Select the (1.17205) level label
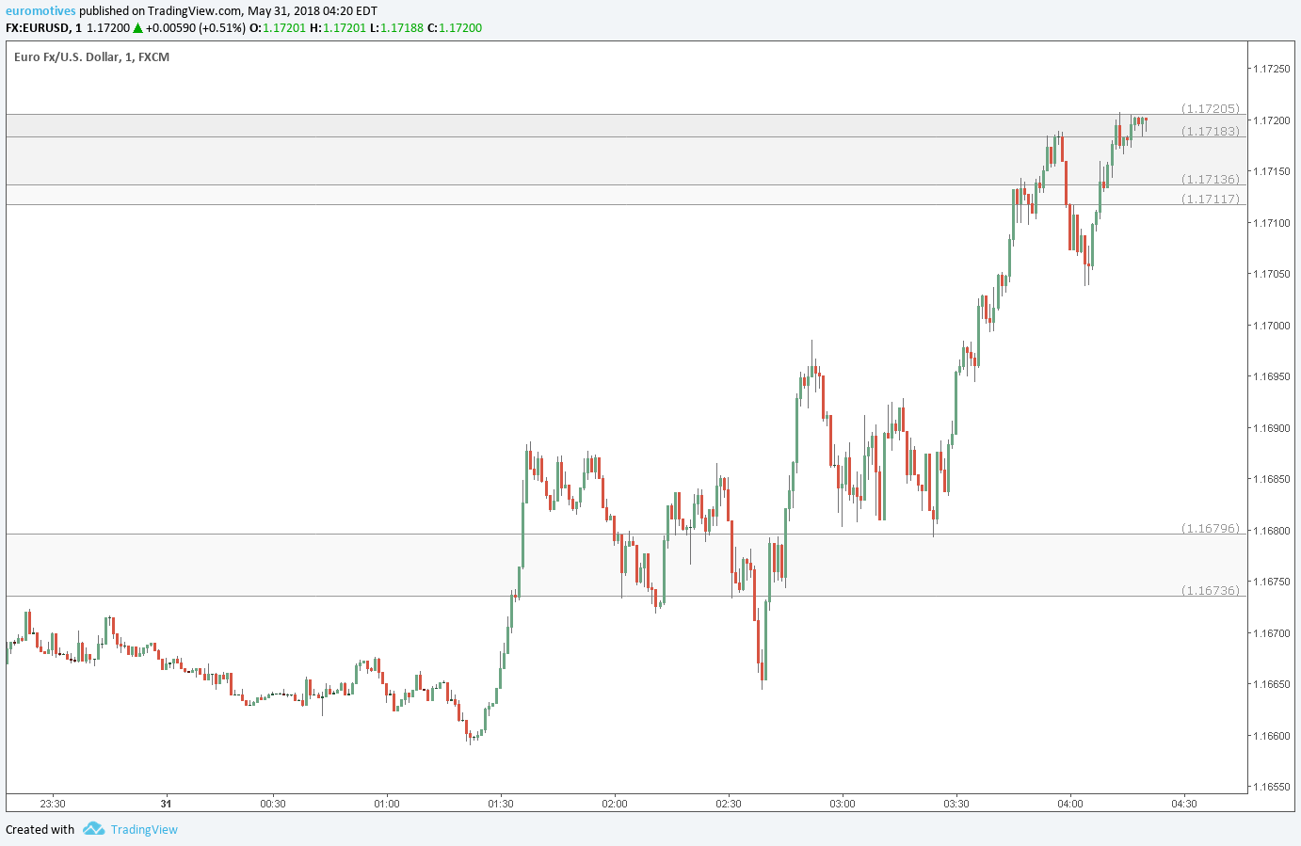This screenshot has height=846, width=1301. click(1211, 108)
